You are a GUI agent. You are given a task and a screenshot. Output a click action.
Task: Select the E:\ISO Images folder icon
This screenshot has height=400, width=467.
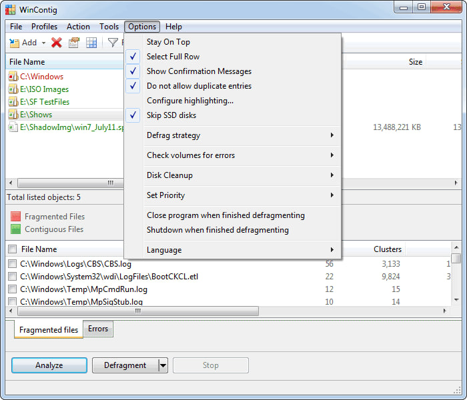tap(13, 89)
